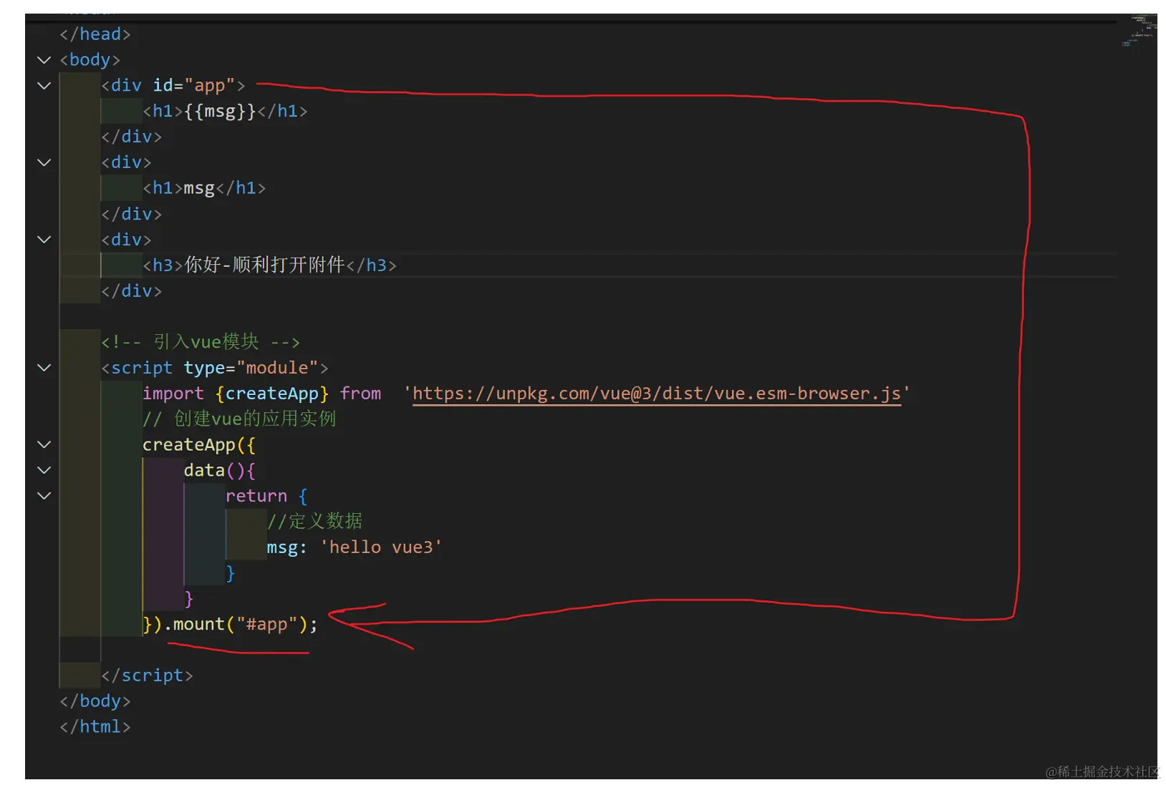The width and height of the screenshot is (1166, 785).
Task: Open the unpkg.com vue.esm-browser.js URL
Action: pos(656,394)
